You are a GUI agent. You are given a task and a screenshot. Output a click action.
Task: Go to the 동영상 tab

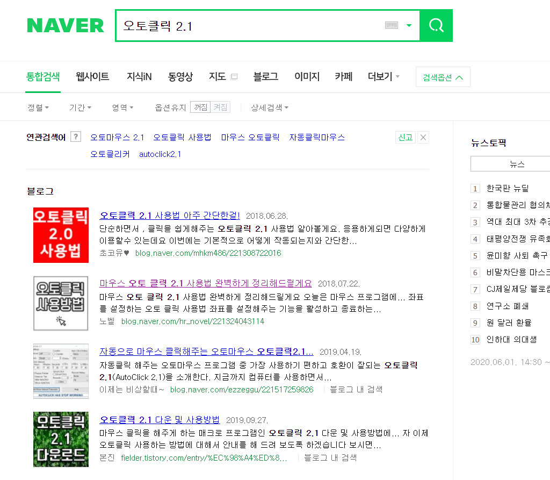[x=180, y=76]
